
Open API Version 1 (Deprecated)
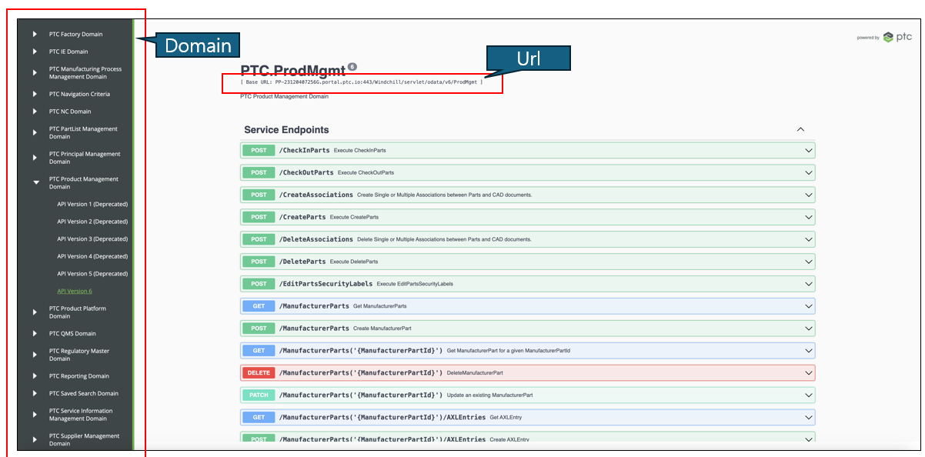click(x=92, y=204)
